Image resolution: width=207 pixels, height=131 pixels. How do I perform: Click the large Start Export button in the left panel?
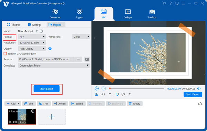click(47, 89)
